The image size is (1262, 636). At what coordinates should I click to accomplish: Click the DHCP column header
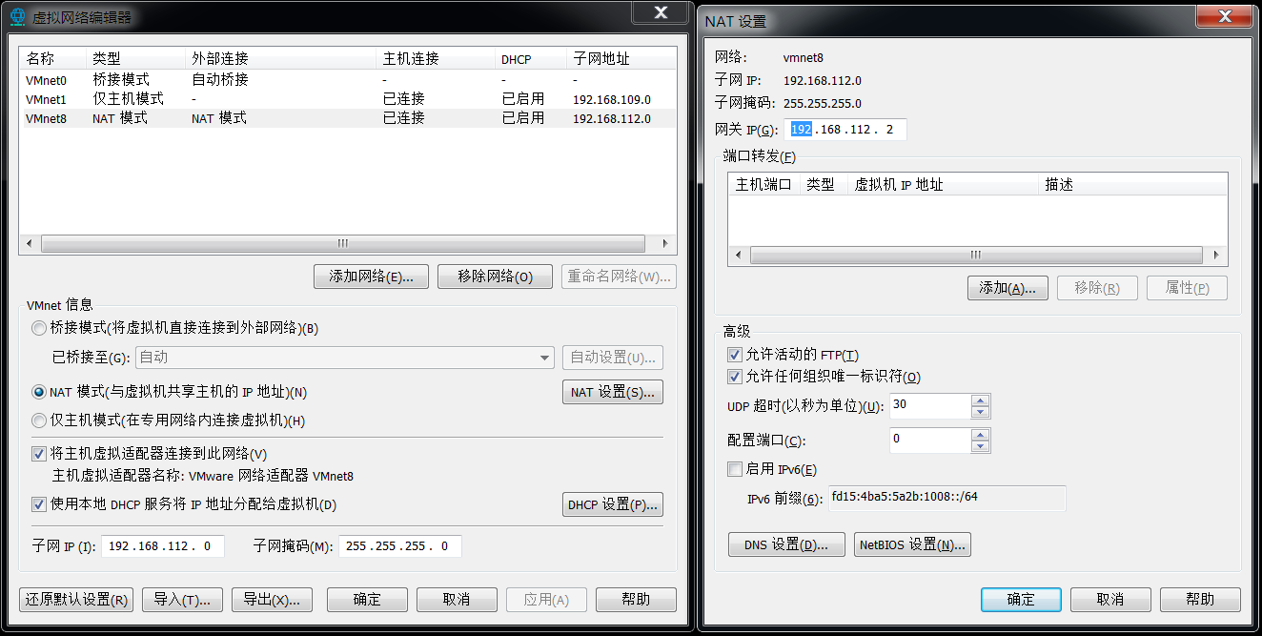[531, 59]
